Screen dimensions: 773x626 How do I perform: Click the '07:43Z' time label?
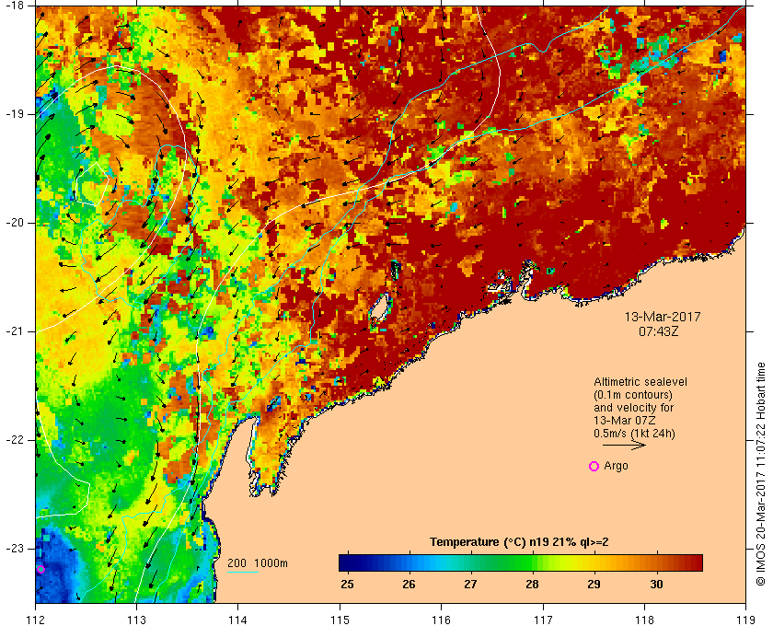(x=659, y=332)
